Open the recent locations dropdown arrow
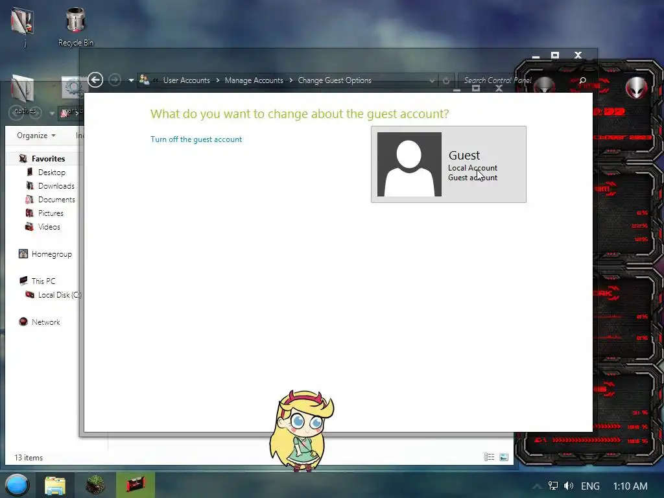Screen dimensions: 664x498 (131, 80)
